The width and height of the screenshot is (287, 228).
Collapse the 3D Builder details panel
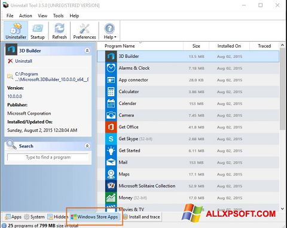click(x=87, y=51)
